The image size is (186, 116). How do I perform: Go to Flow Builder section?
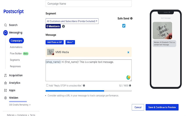(17, 53)
